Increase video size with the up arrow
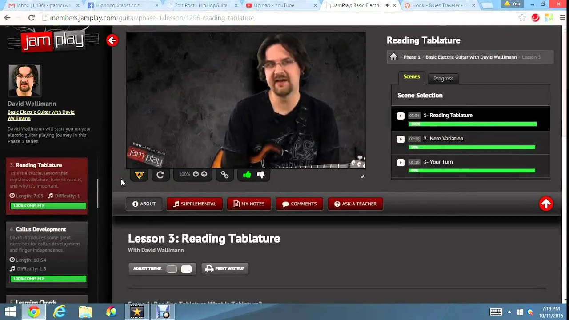The width and height of the screenshot is (569, 320). pos(204,174)
